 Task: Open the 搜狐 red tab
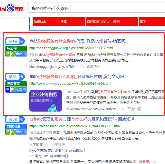click(72, 22)
